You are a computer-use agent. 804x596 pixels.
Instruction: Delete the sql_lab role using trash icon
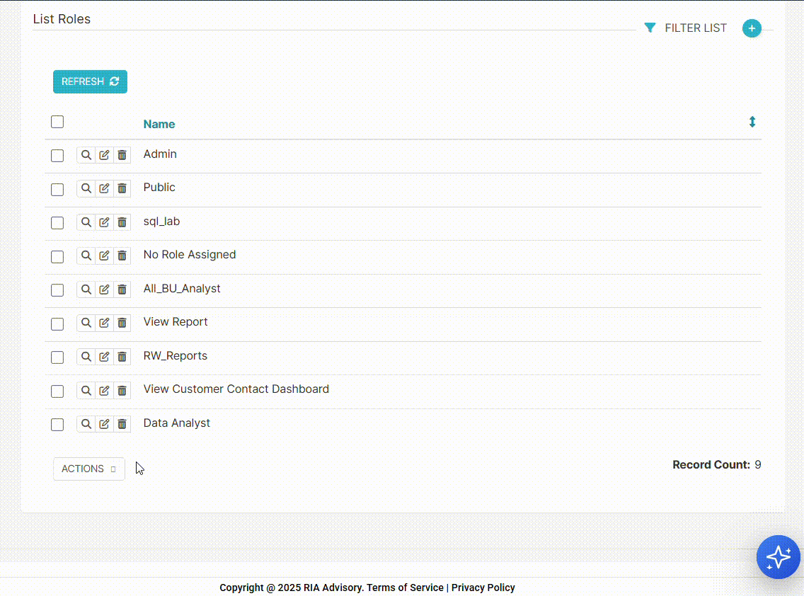[x=122, y=222]
